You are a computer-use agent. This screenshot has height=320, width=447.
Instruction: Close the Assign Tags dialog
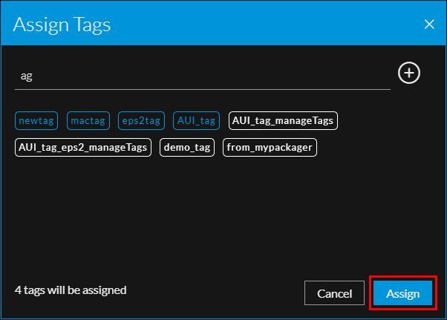pos(429,25)
